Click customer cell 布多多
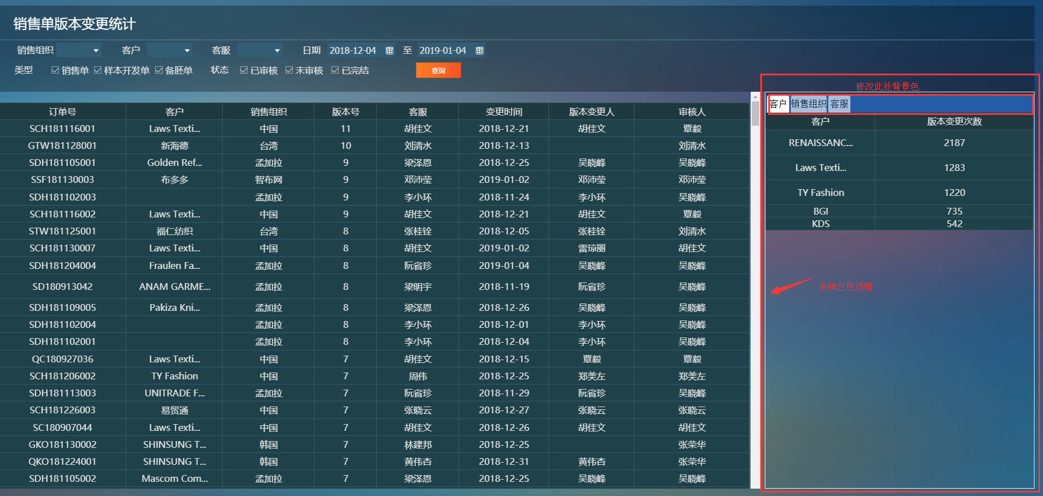The image size is (1043, 496). point(174,179)
